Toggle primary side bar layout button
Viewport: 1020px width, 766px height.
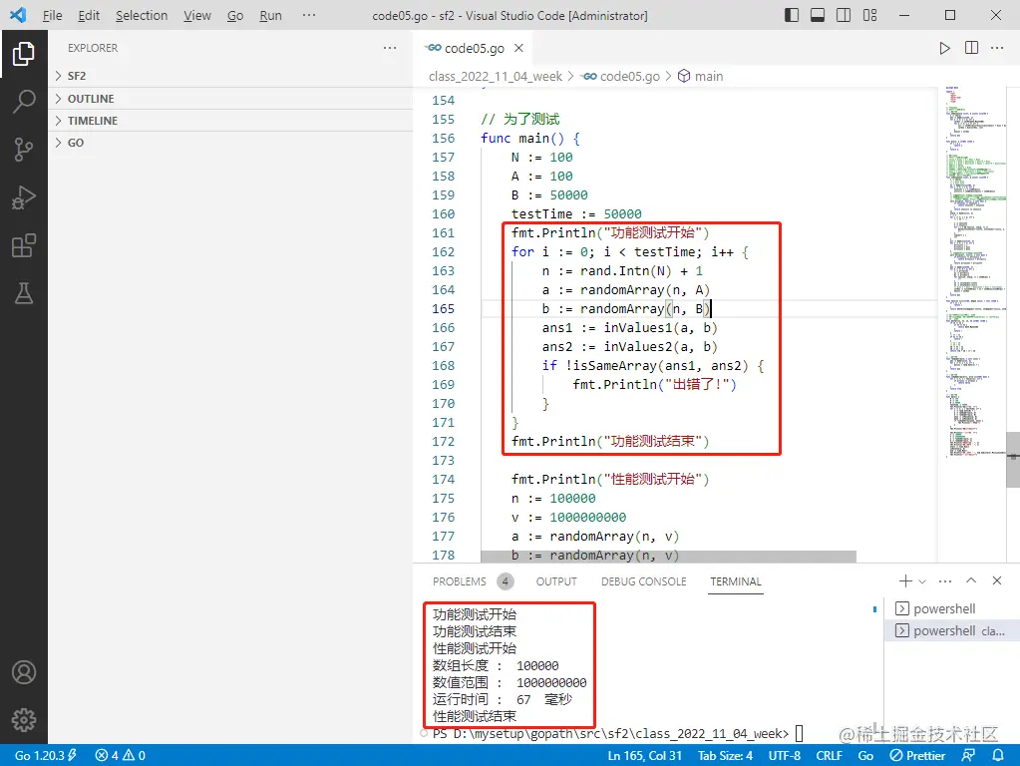tap(792, 15)
